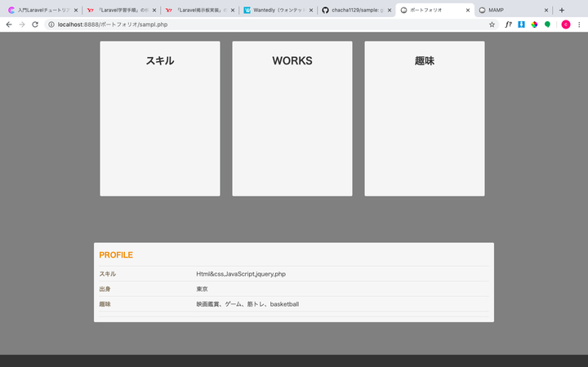Close the Laravel掲示板実装 tab
Image resolution: width=588 pixels, height=367 pixels.
(x=233, y=10)
